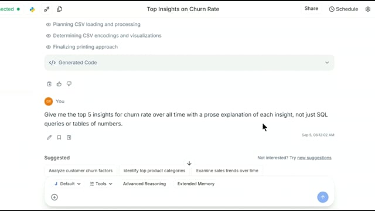Click the blue send arrow button

point(323,197)
